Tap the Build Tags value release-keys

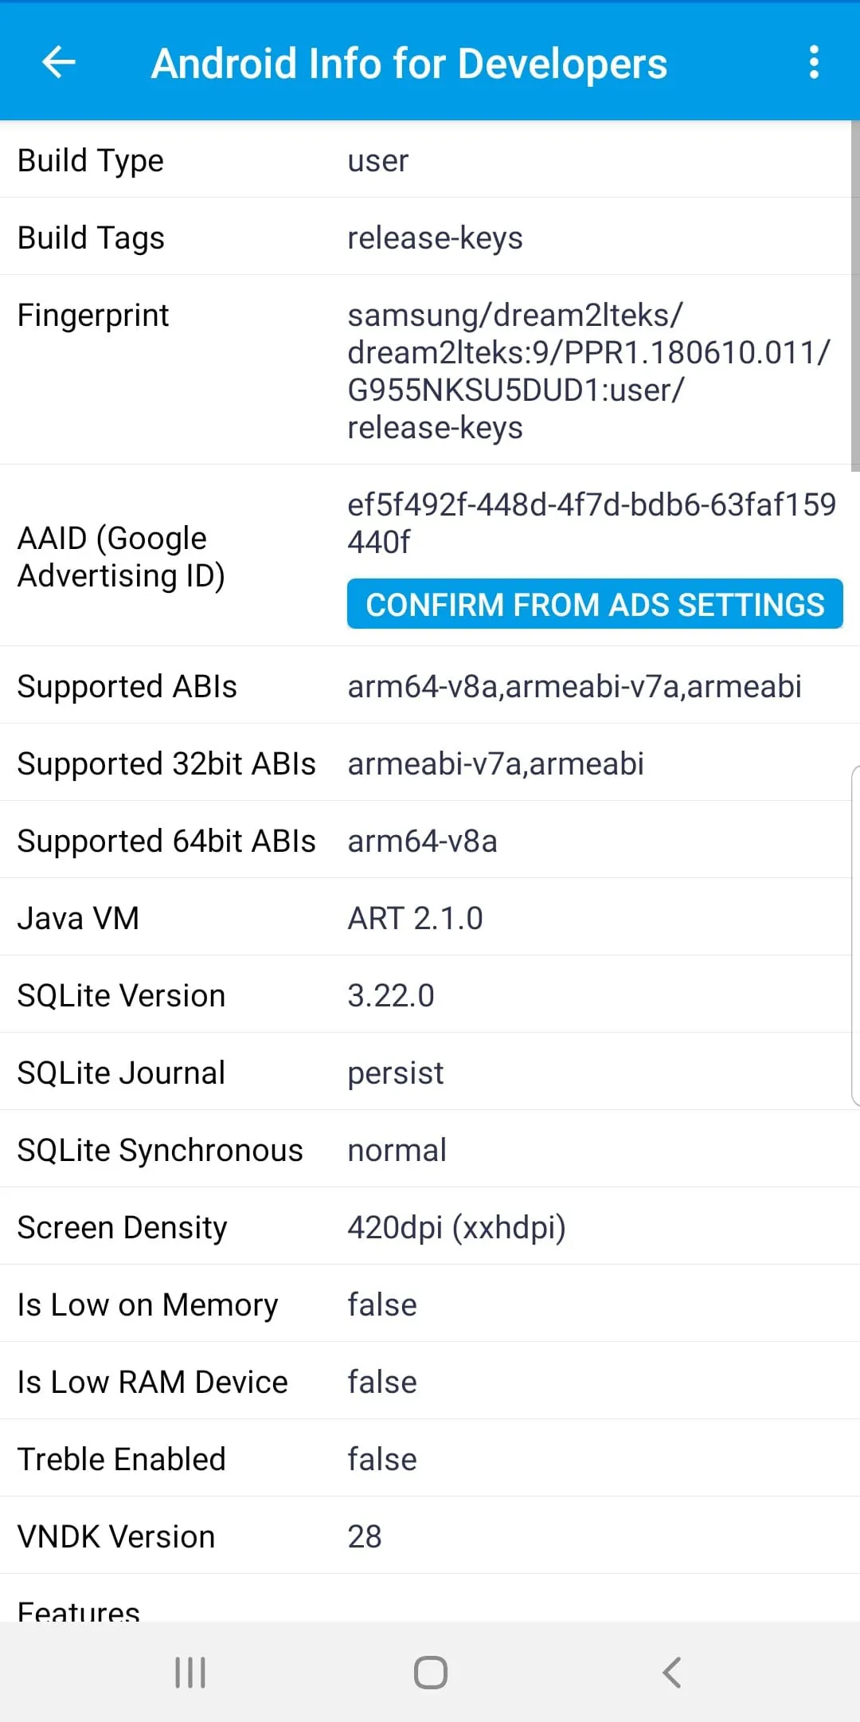(435, 237)
